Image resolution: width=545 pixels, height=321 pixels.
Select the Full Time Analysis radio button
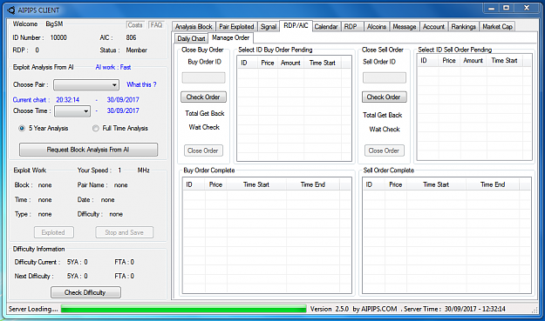96,128
